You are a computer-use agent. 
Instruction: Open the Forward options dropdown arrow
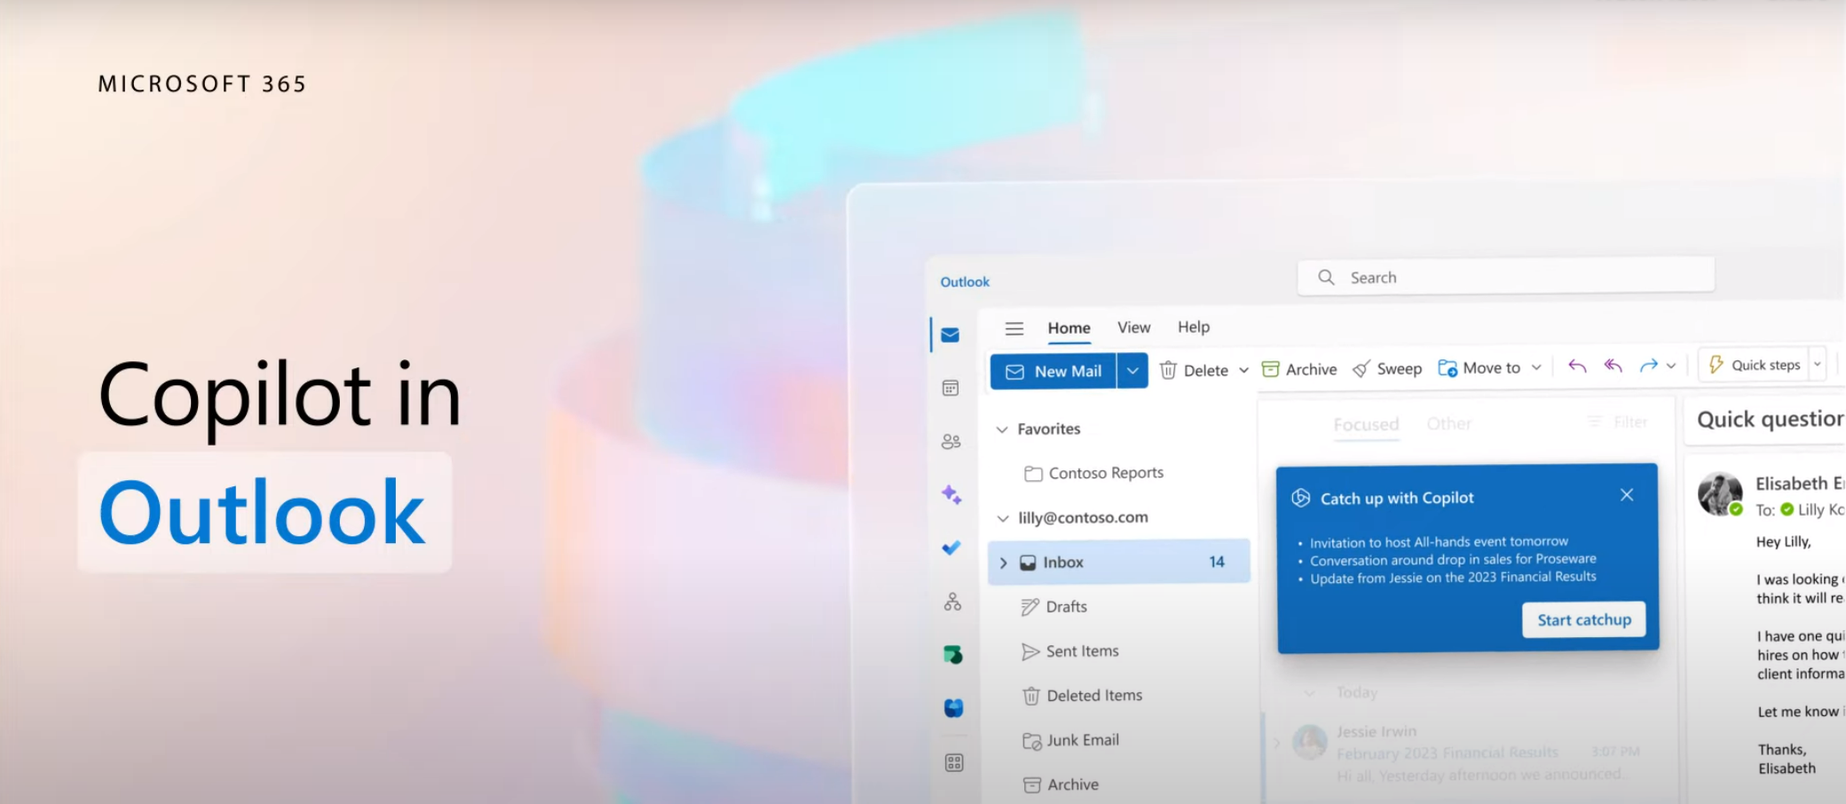tap(1671, 366)
